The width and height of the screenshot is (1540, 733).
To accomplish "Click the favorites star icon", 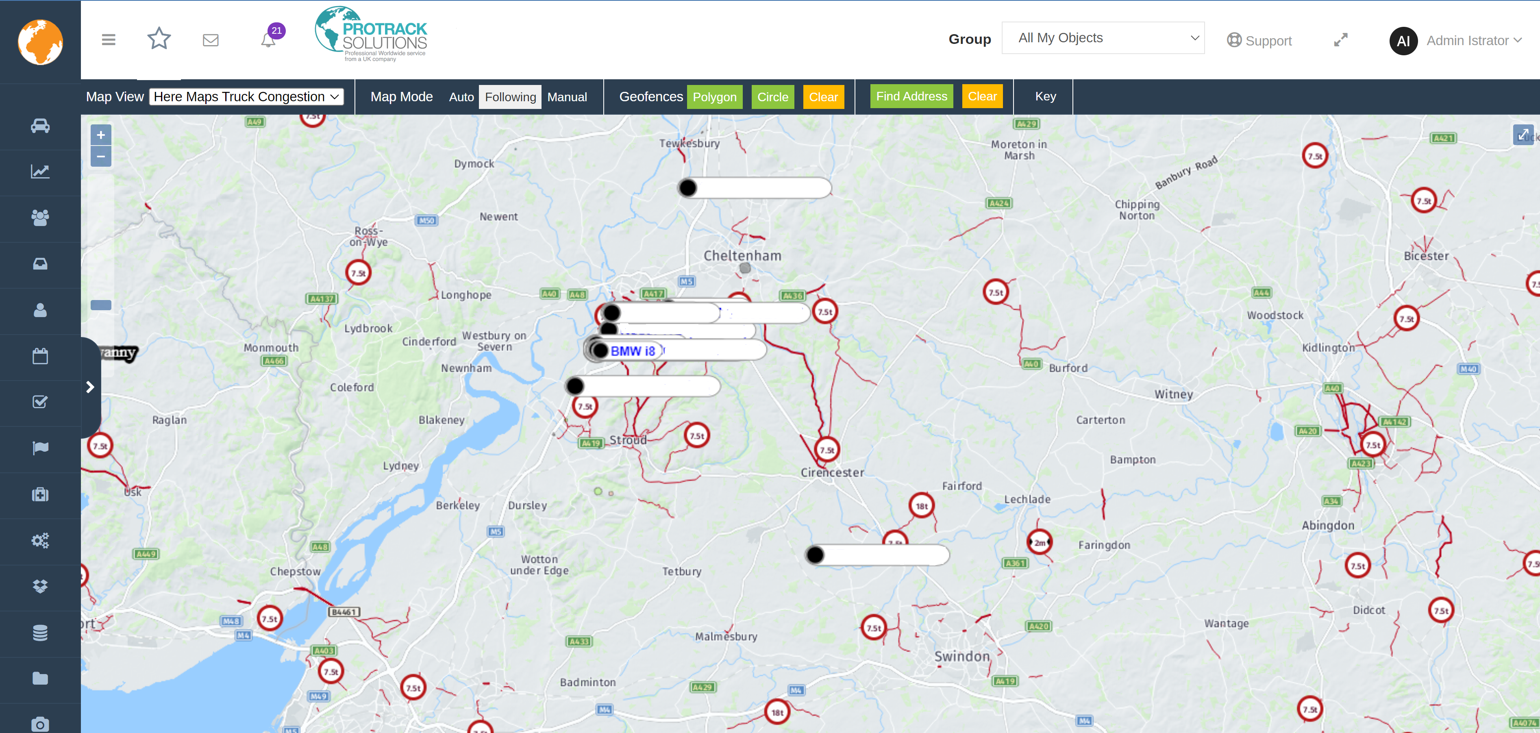I will pyautogui.click(x=159, y=39).
